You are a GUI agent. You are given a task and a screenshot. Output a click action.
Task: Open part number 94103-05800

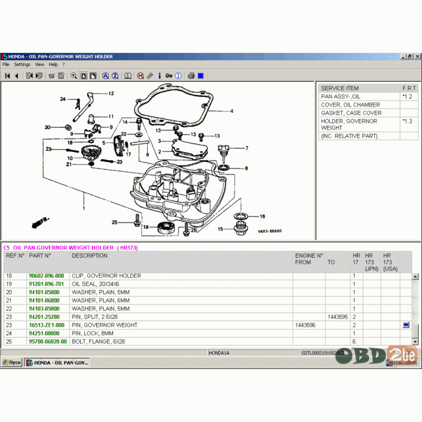(x=44, y=309)
